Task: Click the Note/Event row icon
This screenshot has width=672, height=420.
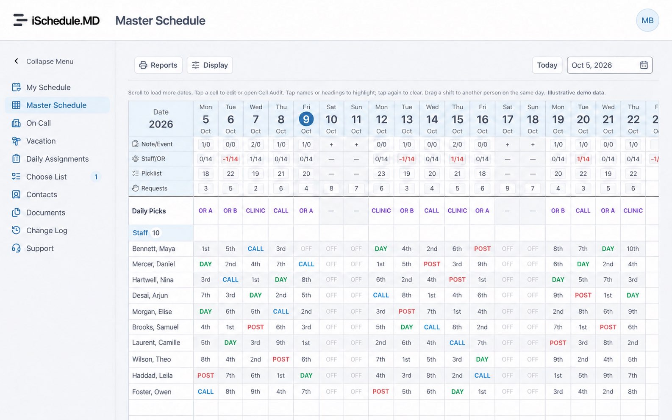Action: (x=136, y=144)
